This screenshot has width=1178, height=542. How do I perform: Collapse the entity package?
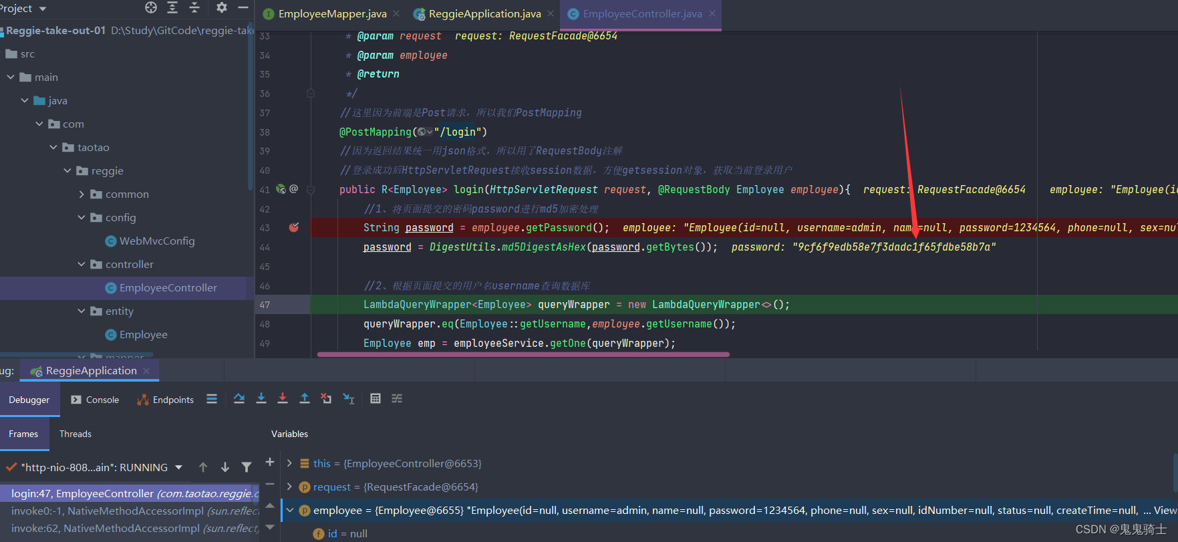82,311
